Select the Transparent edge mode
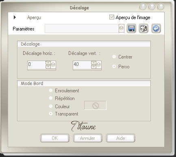This screenshot has width=176, height=157. (x=51, y=113)
